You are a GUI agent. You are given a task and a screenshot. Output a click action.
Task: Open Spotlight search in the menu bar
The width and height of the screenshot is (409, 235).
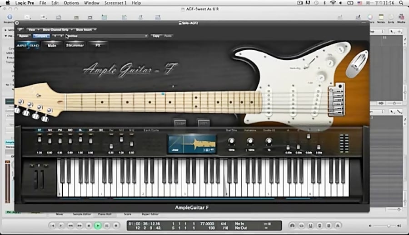[x=401, y=3]
